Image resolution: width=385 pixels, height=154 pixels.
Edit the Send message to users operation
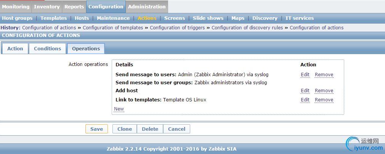pos(305,75)
